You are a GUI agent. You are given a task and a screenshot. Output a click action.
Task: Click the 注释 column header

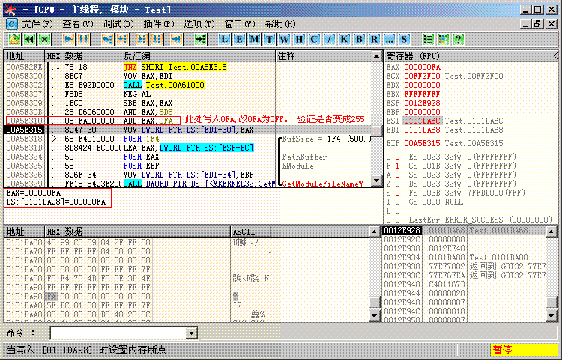(x=324, y=56)
